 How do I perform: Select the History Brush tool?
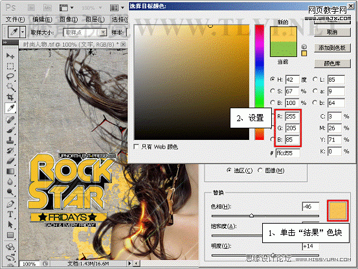click(10, 150)
